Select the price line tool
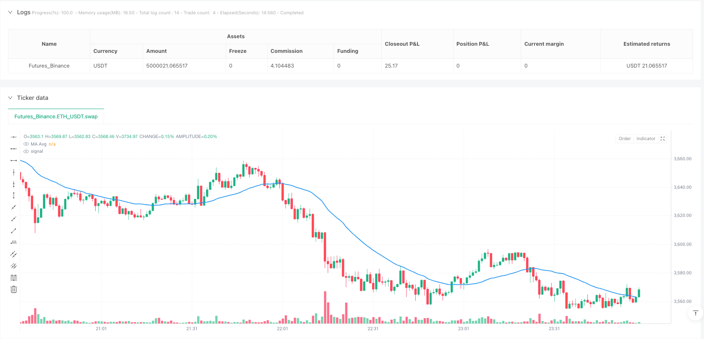704x339 pixels. (14, 243)
